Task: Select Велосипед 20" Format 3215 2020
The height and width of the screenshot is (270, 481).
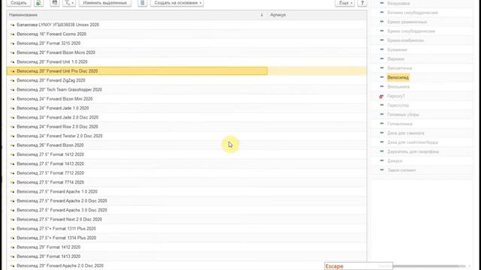Action: pos(186,43)
